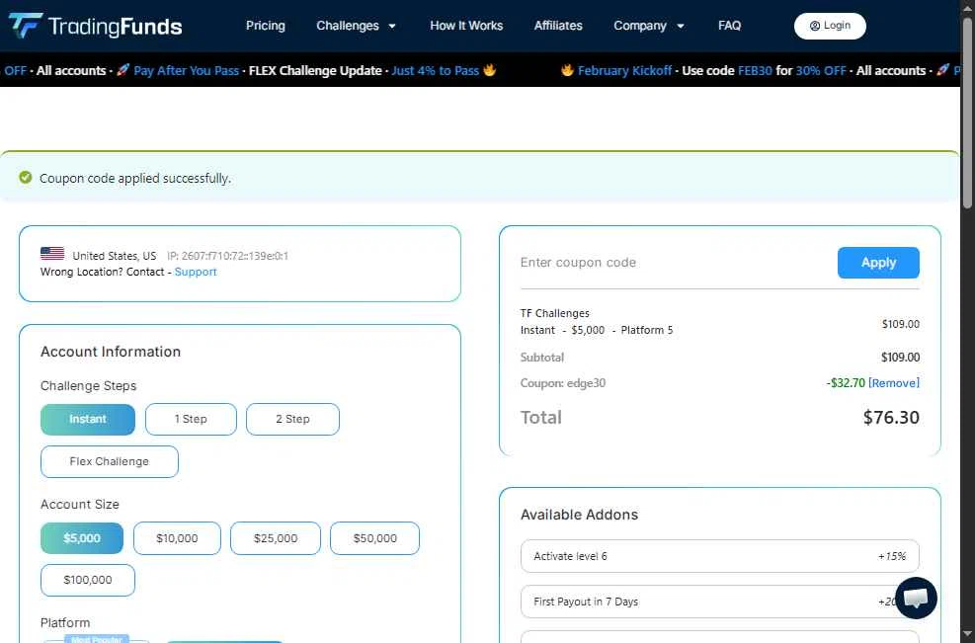Click the Available Addons heading
Image resolution: width=975 pixels, height=643 pixels.
click(579, 515)
